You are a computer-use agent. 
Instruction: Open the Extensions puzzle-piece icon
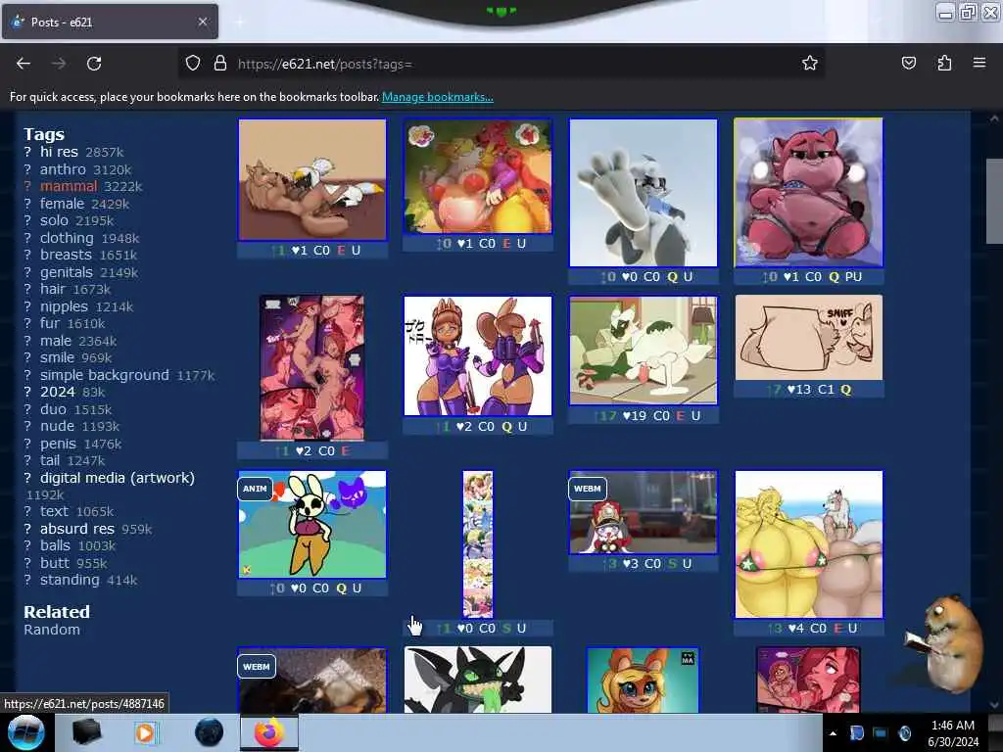(944, 63)
